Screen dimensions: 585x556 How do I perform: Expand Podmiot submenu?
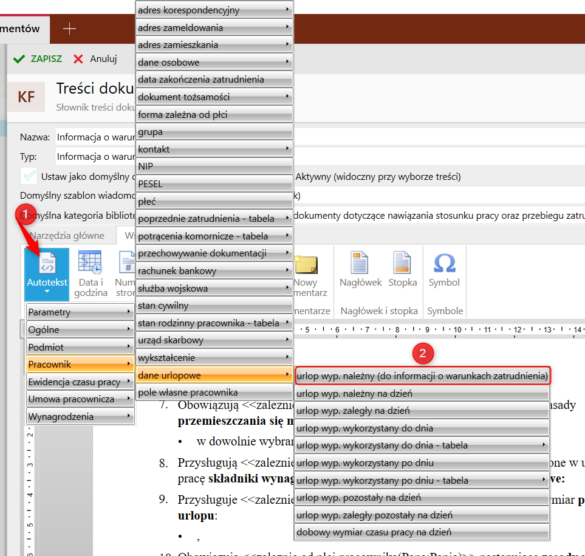pos(80,347)
